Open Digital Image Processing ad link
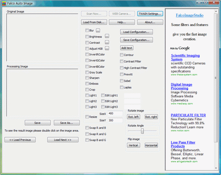Screen dimensions: 221x175 tap(181, 86)
